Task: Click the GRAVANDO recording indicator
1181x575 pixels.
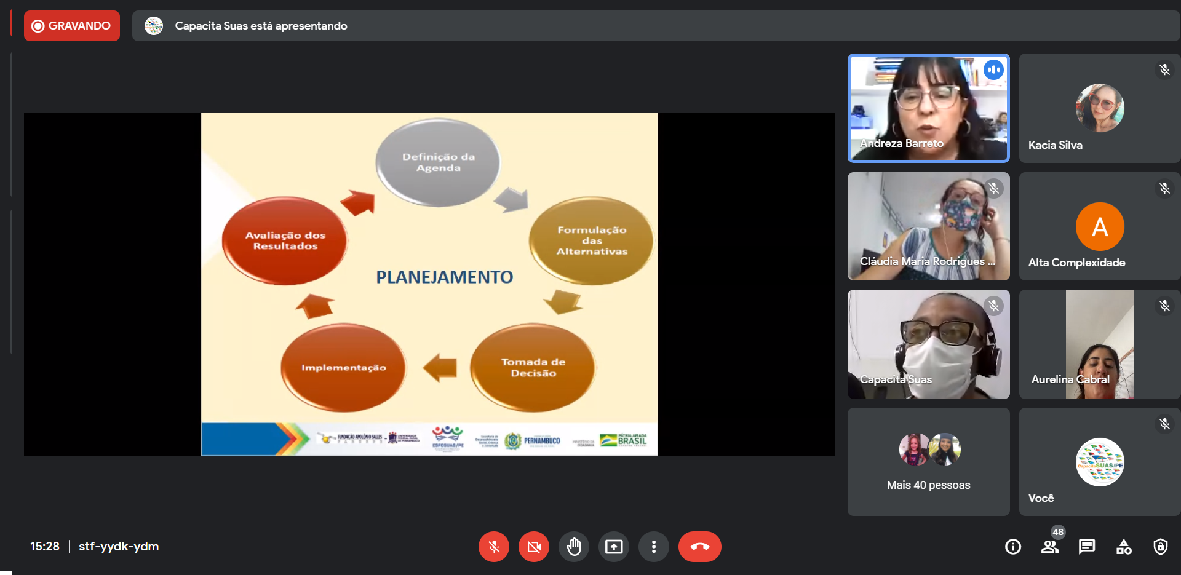Action: (72, 26)
